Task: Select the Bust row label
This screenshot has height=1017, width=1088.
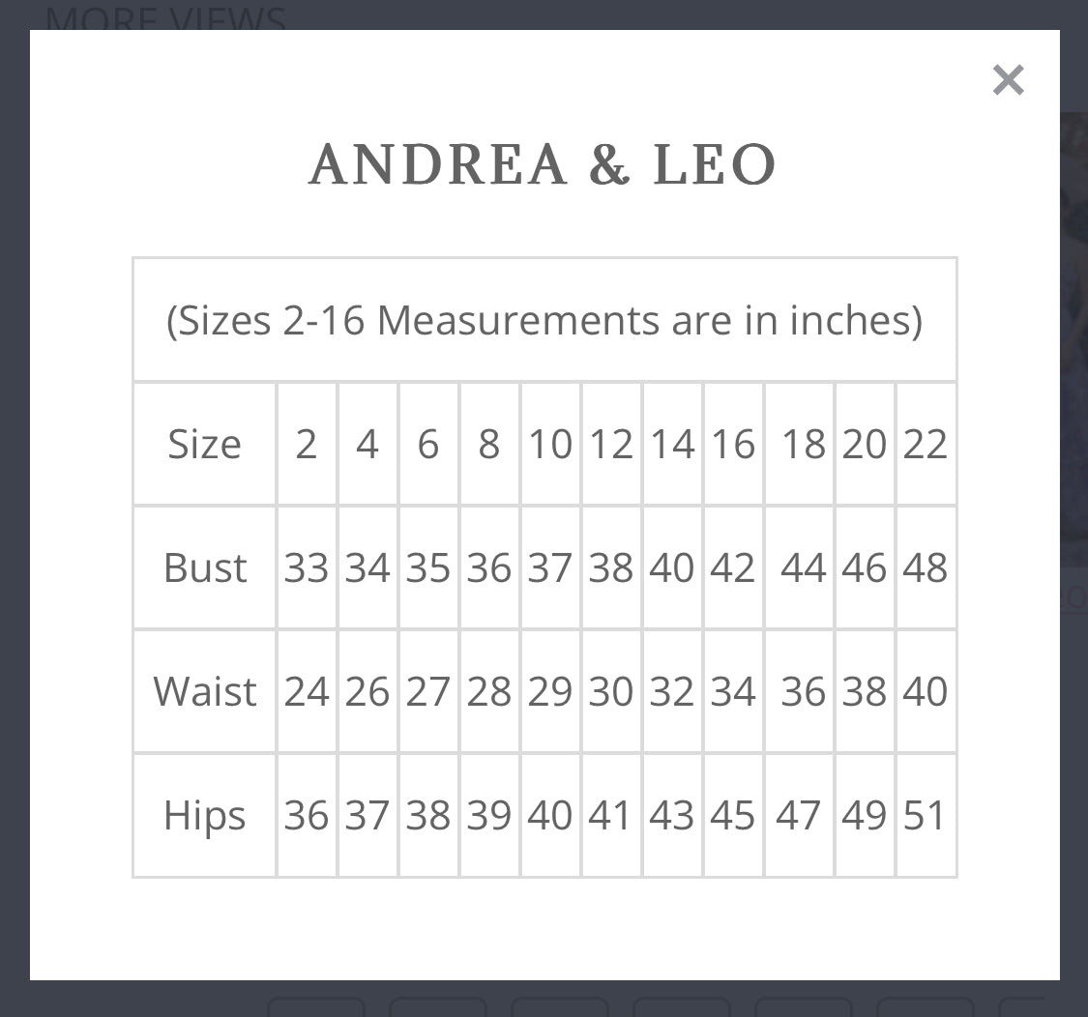Action: 205,568
